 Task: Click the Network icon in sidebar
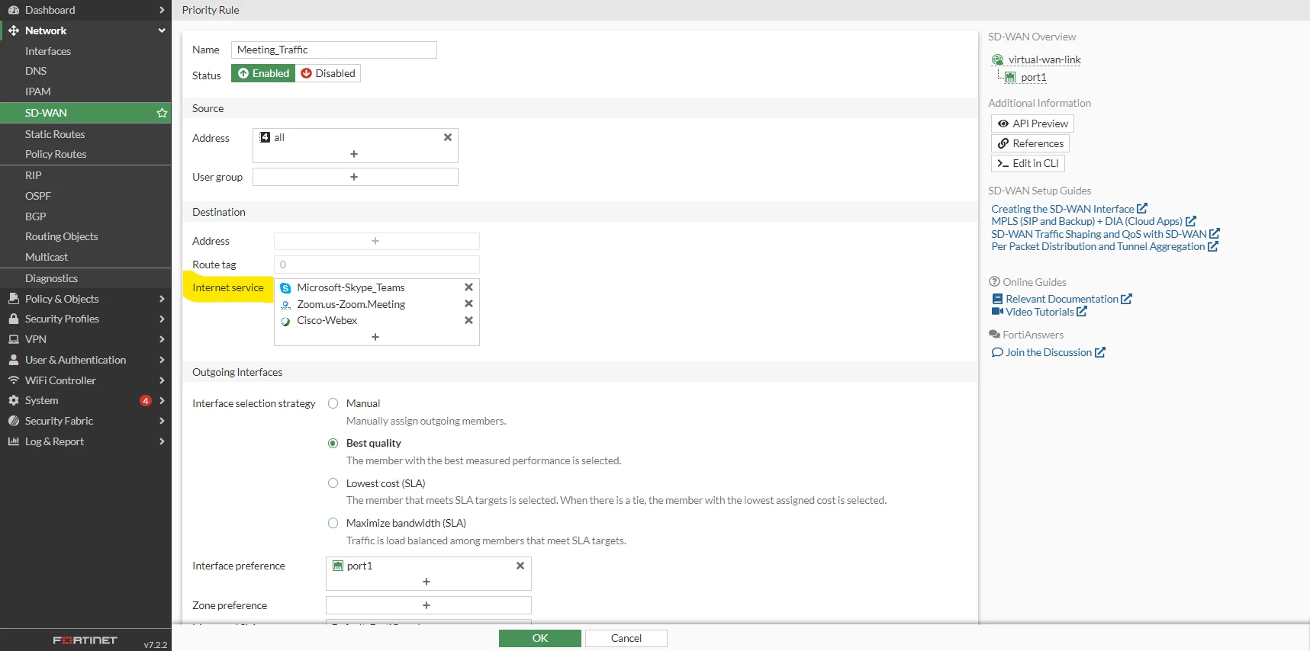[14, 30]
